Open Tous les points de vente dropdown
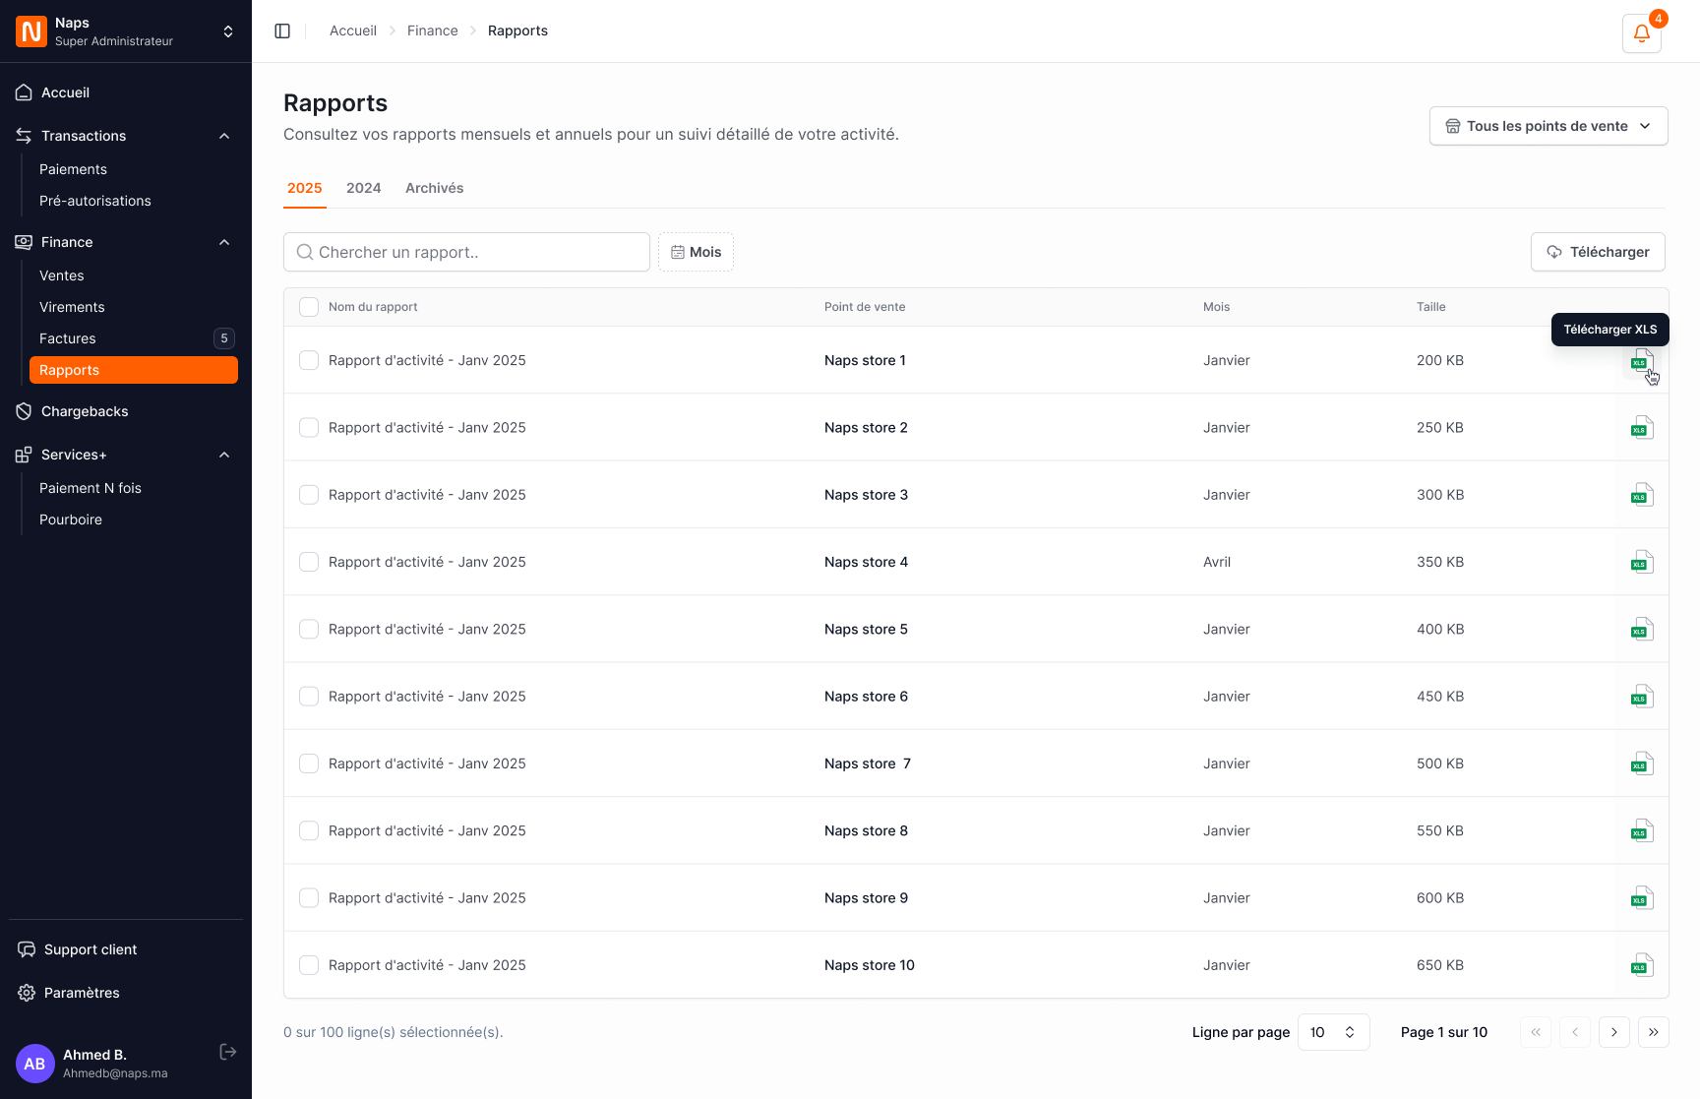The width and height of the screenshot is (1700, 1099). click(x=1548, y=126)
